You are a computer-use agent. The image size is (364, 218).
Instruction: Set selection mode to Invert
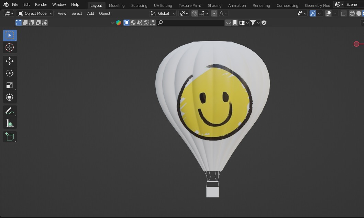38,23
